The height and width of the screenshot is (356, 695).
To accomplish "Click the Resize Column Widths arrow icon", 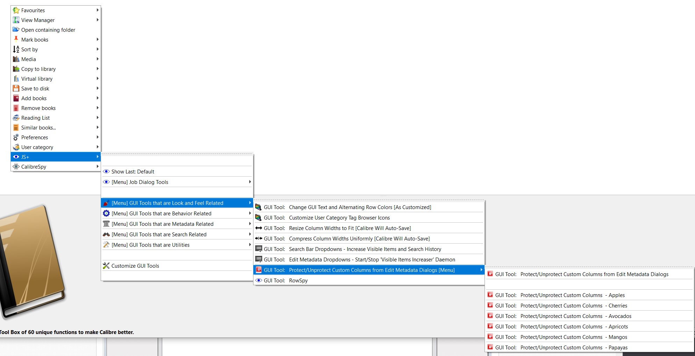I will (259, 228).
